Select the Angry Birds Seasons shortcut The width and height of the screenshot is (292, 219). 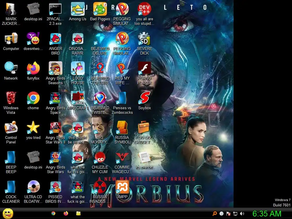(55, 73)
